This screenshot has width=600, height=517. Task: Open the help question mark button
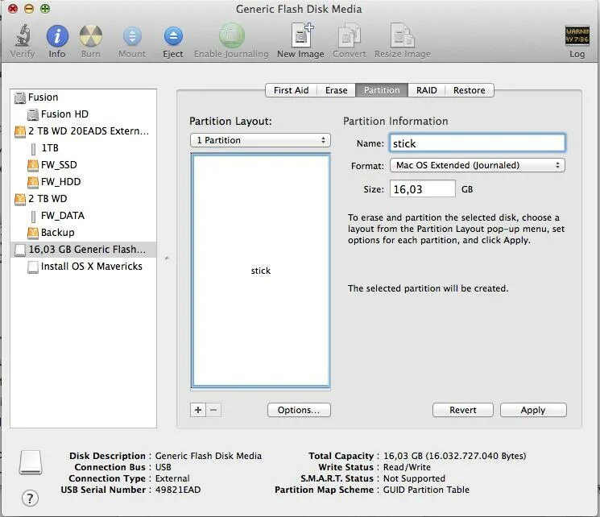pyautogui.click(x=31, y=498)
